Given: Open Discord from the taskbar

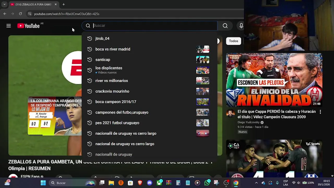Looking at the screenshot, I should coord(149,183).
